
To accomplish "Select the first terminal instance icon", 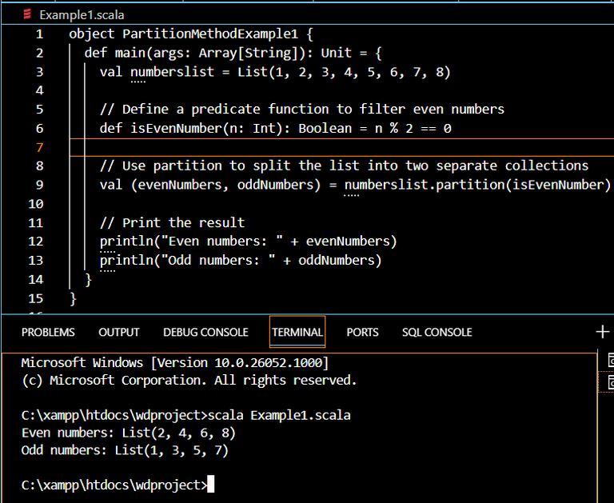I will 610,361.
